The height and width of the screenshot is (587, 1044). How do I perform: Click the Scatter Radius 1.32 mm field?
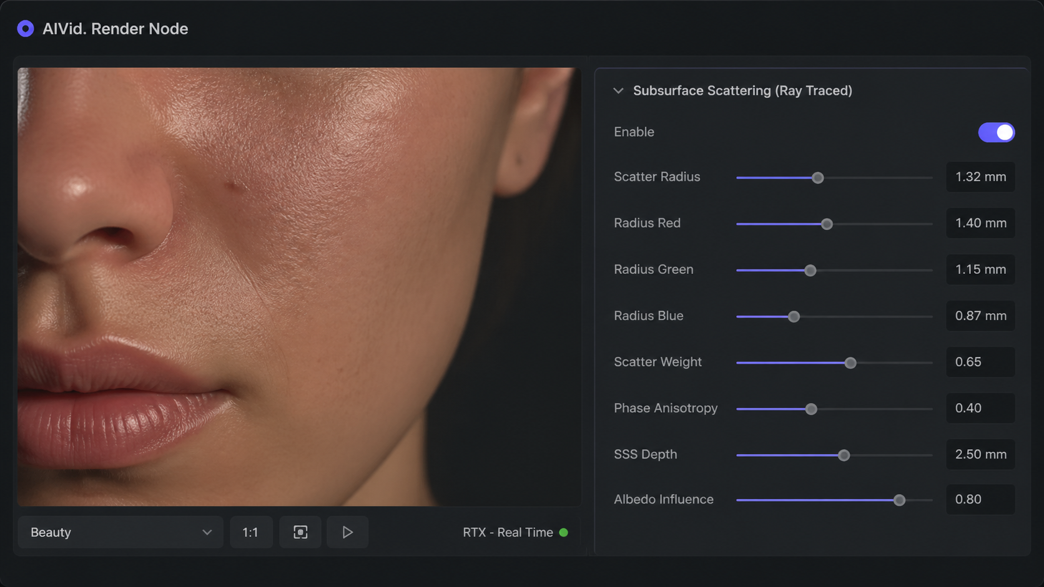[x=980, y=177]
